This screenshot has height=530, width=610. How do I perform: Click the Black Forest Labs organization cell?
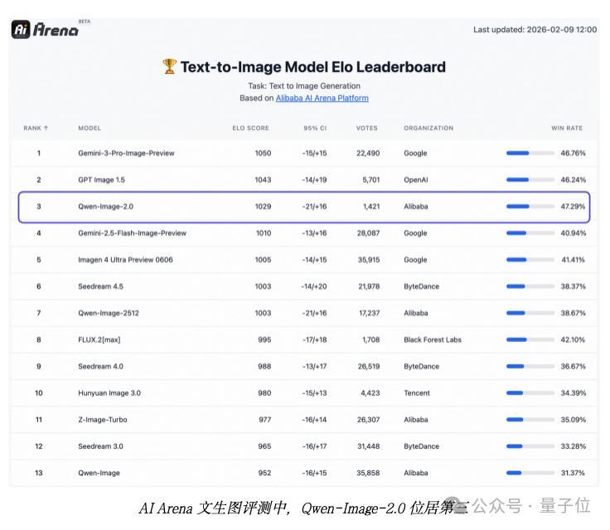[432, 340]
